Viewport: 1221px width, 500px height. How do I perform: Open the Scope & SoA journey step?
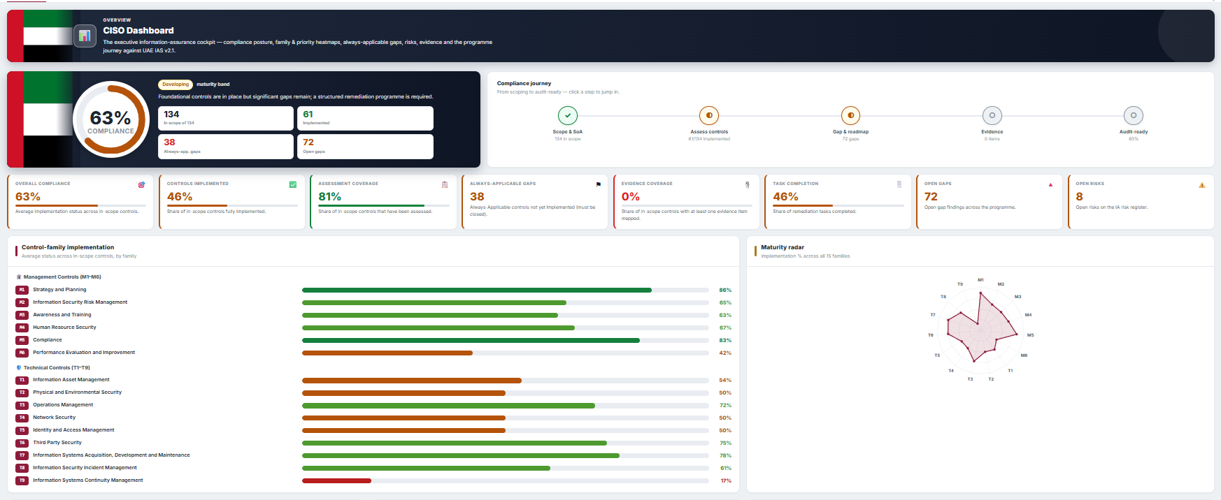(x=567, y=115)
